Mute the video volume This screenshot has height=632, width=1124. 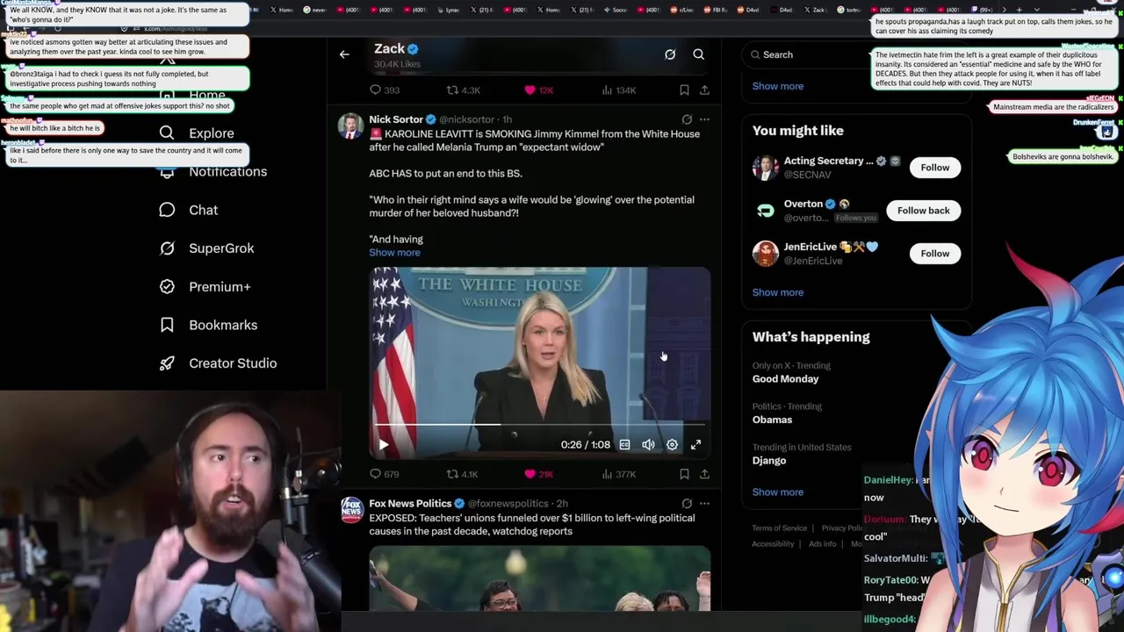click(648, 445)
